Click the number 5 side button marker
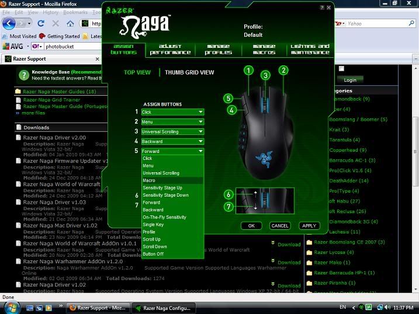Screen dimensions: 419x314 point(228,98)
